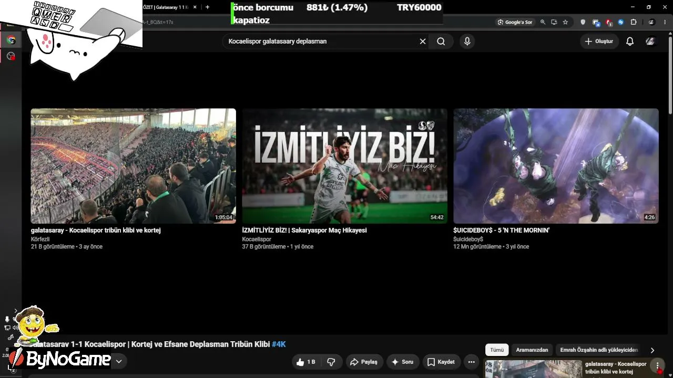Viewport: 673px width, 378px height.
Task: Select the Emrah Özşahin adlı yükleyiciden chip
Action: 599,350
